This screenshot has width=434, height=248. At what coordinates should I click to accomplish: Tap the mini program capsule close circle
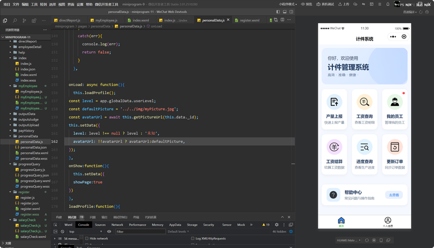(404, 37)
